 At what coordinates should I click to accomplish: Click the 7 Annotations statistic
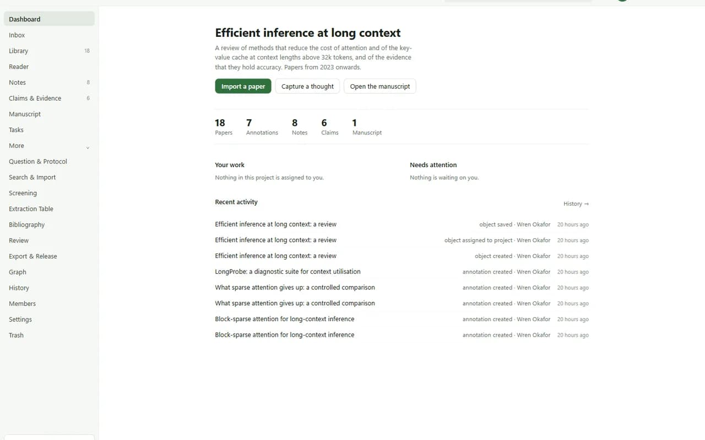click(262, 127)
